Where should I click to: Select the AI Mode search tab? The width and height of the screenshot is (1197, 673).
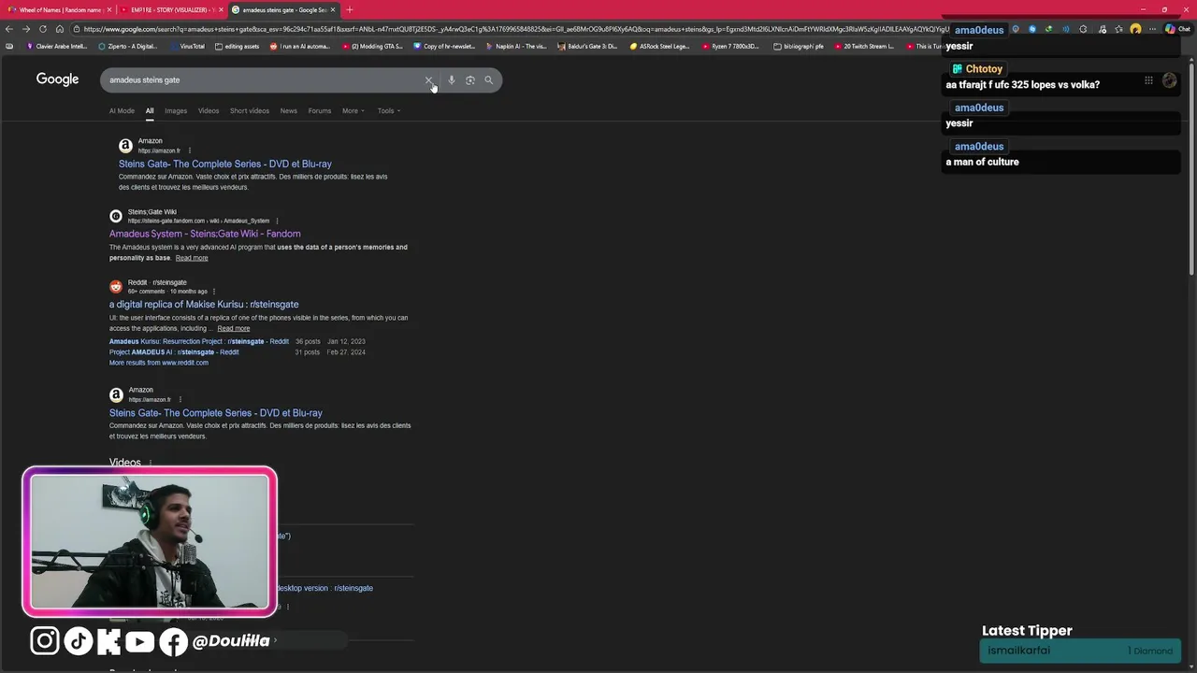(x=122, y=111)
